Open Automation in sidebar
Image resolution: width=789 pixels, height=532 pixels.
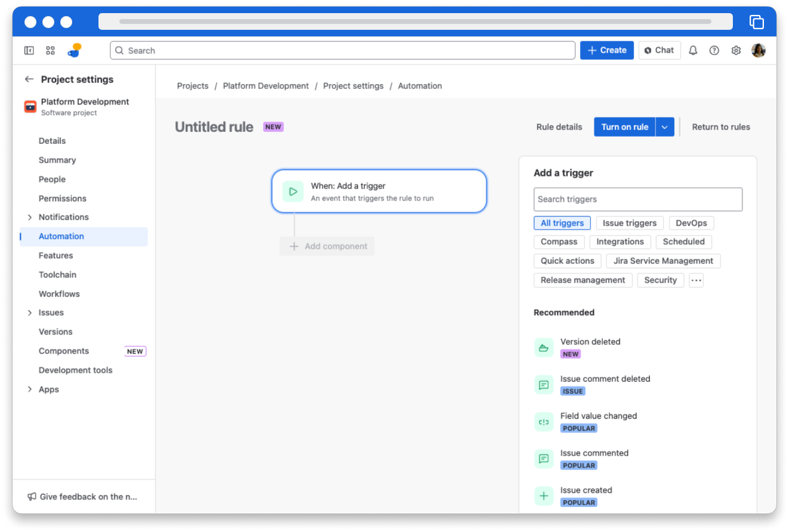[x=84, y=236]
